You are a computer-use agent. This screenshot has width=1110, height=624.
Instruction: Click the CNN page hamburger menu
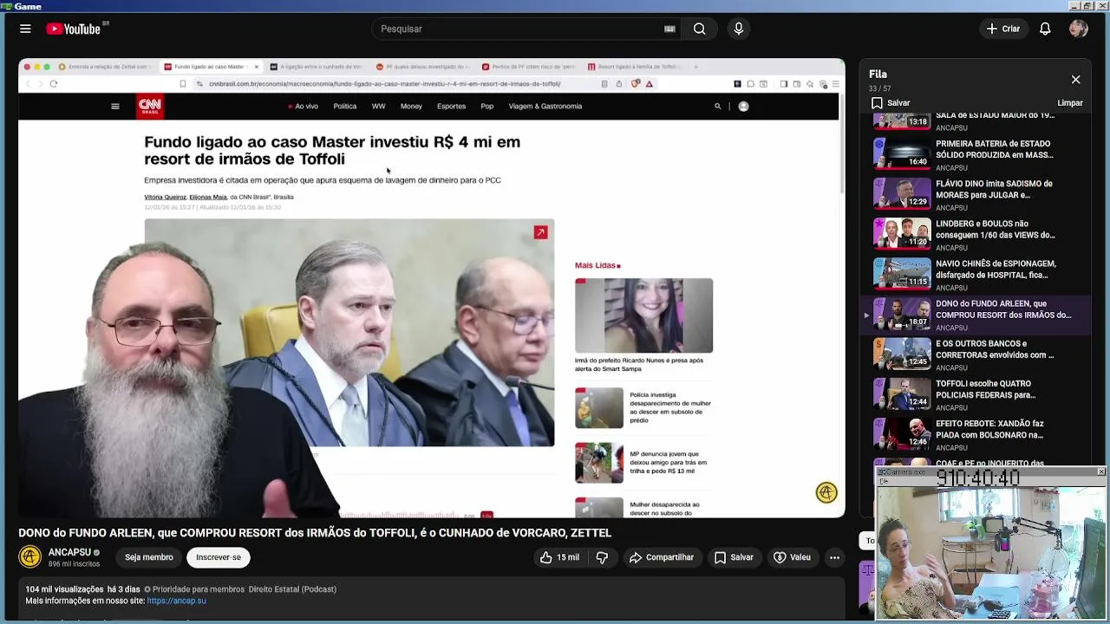(x=114, y=107)
